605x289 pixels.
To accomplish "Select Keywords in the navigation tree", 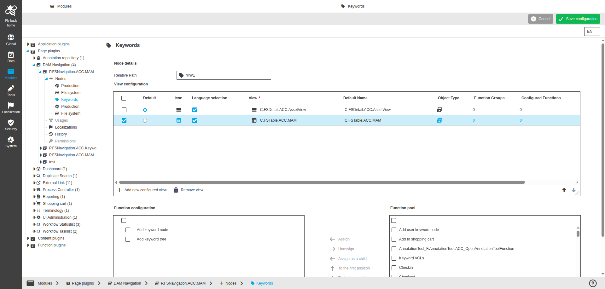I will 70,100.
